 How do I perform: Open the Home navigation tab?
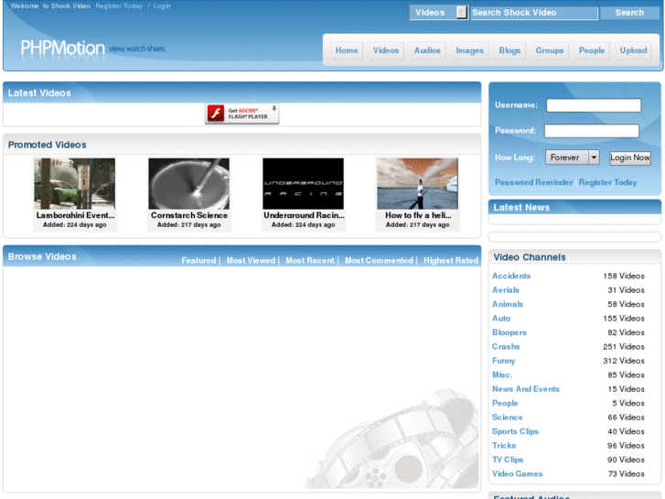tap(347, 50)
